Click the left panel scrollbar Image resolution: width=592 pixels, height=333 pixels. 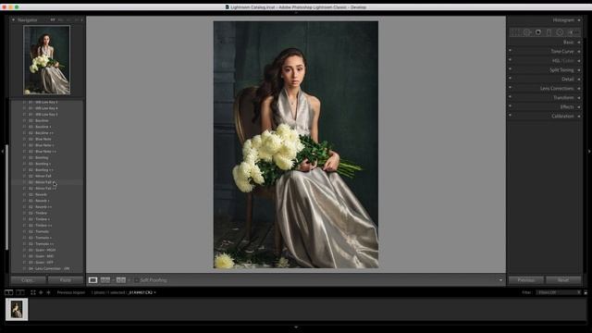point(6,197)
